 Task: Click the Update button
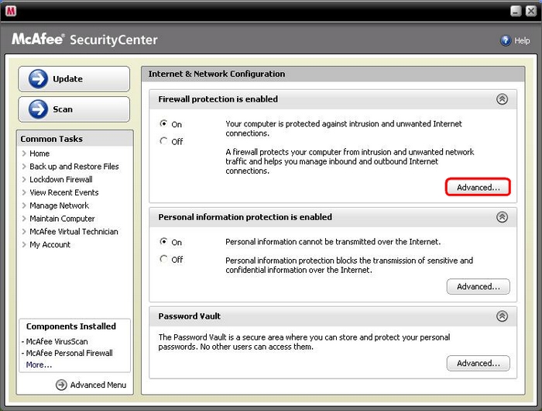74,79
